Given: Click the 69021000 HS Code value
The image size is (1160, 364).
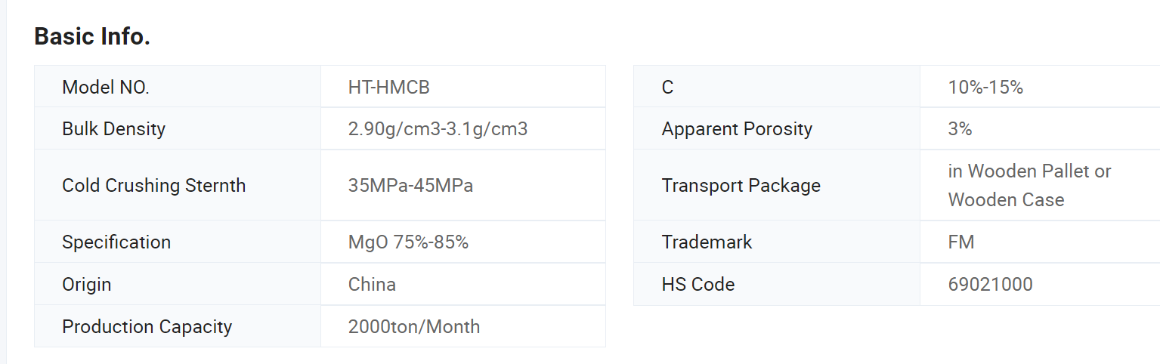Looking at the screenshot, I should click(990, 284).
